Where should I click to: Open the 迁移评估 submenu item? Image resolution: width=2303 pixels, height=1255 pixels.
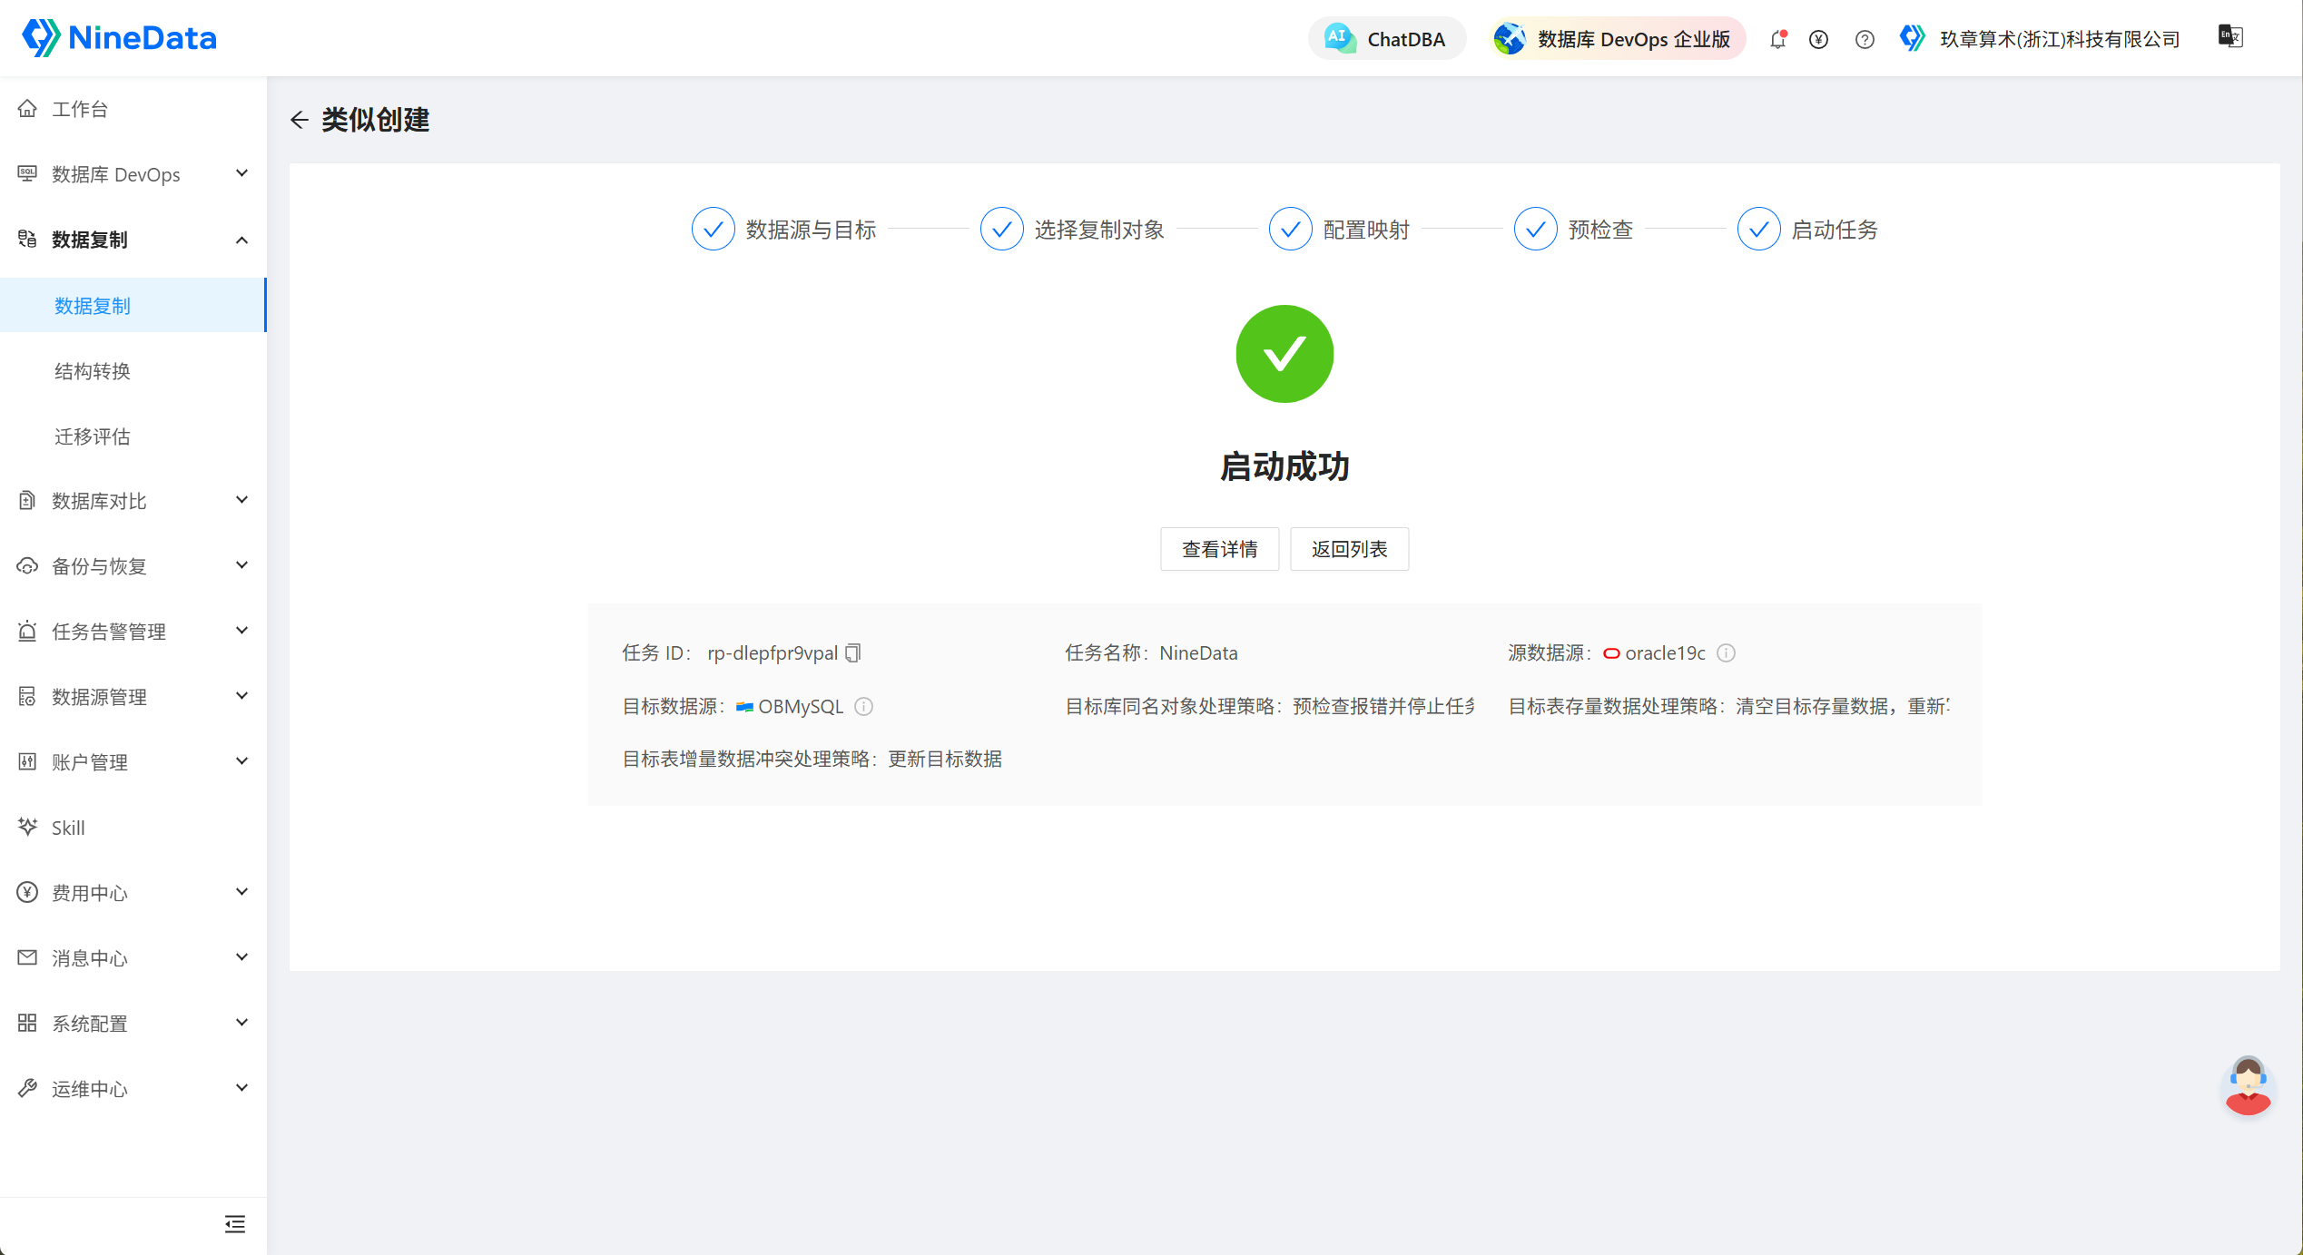click(133, 436)
